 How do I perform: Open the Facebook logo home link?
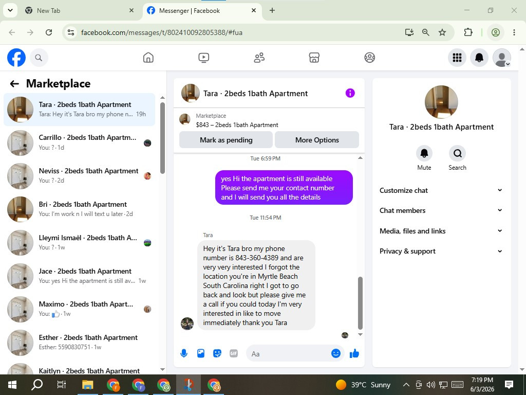pos(16,58)
